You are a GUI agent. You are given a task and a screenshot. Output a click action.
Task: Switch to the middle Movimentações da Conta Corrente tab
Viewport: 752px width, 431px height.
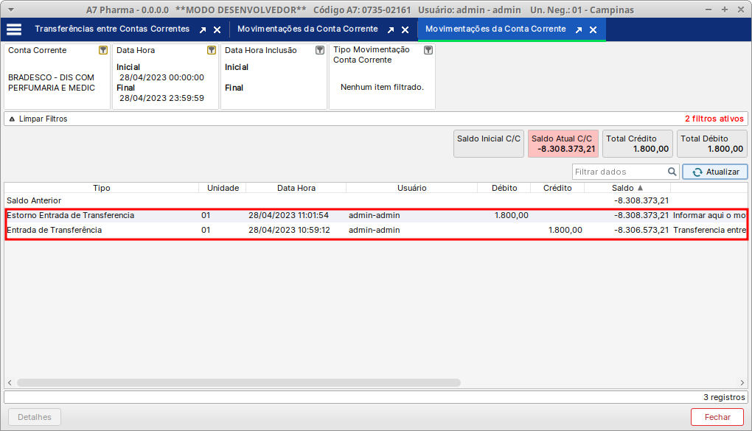point(307,29)
